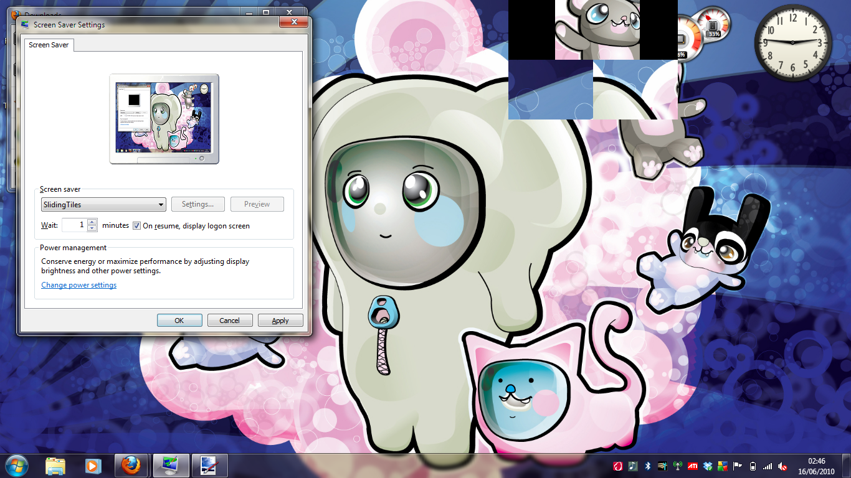Decrease the Wait minutes spinner
Viewport: 851px width, 478px height.
(92, 228)
